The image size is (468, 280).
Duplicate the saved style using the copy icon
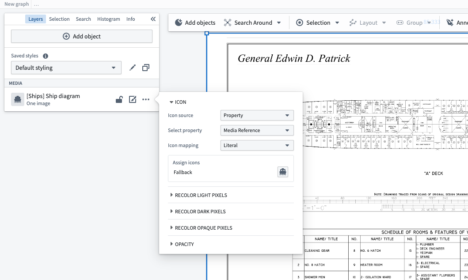pos(146,68)
